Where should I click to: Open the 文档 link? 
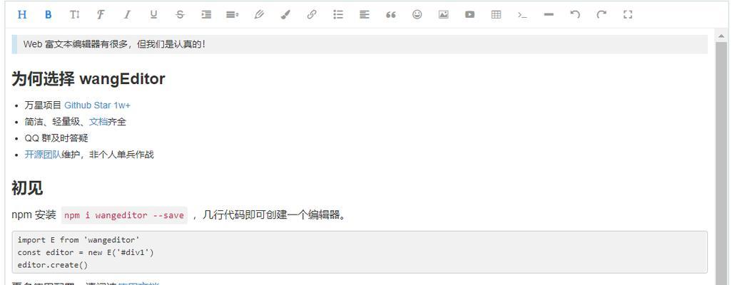tap(98, 122)
